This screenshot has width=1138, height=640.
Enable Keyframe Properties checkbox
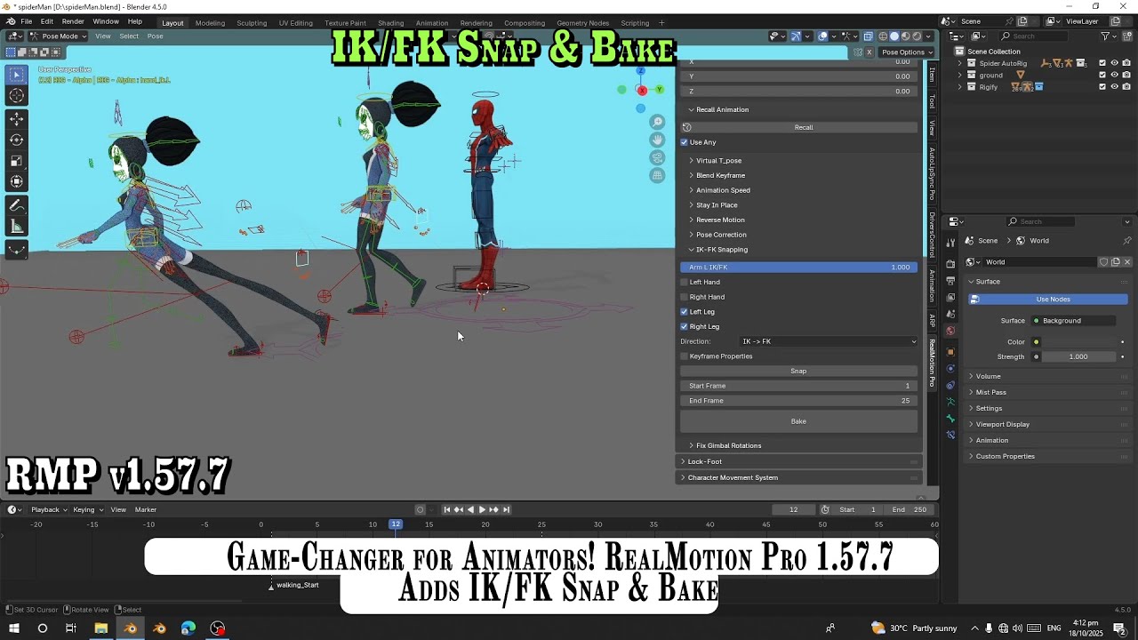(x=685, y=356)
